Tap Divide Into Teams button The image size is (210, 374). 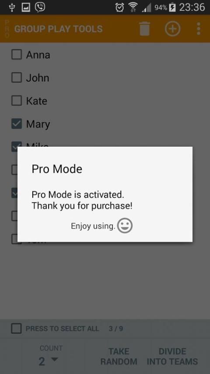(172, 356)
